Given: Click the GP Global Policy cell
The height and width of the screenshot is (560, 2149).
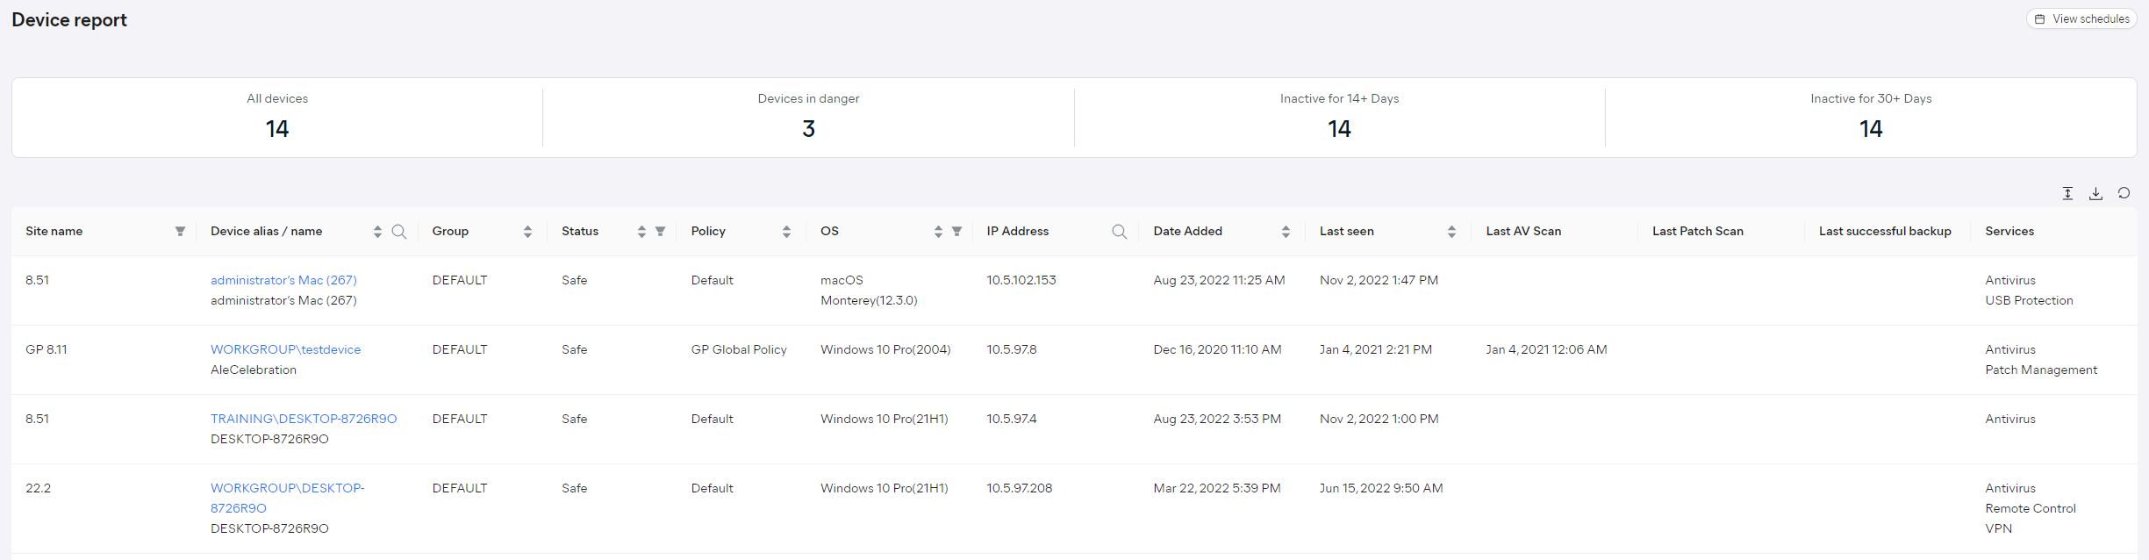Looking at the screenshot, I should [x=739, y=349].
